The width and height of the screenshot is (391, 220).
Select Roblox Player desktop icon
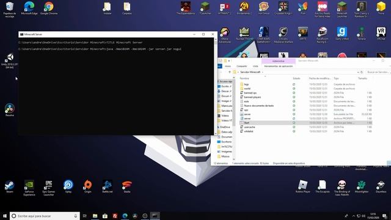(303, 186)
